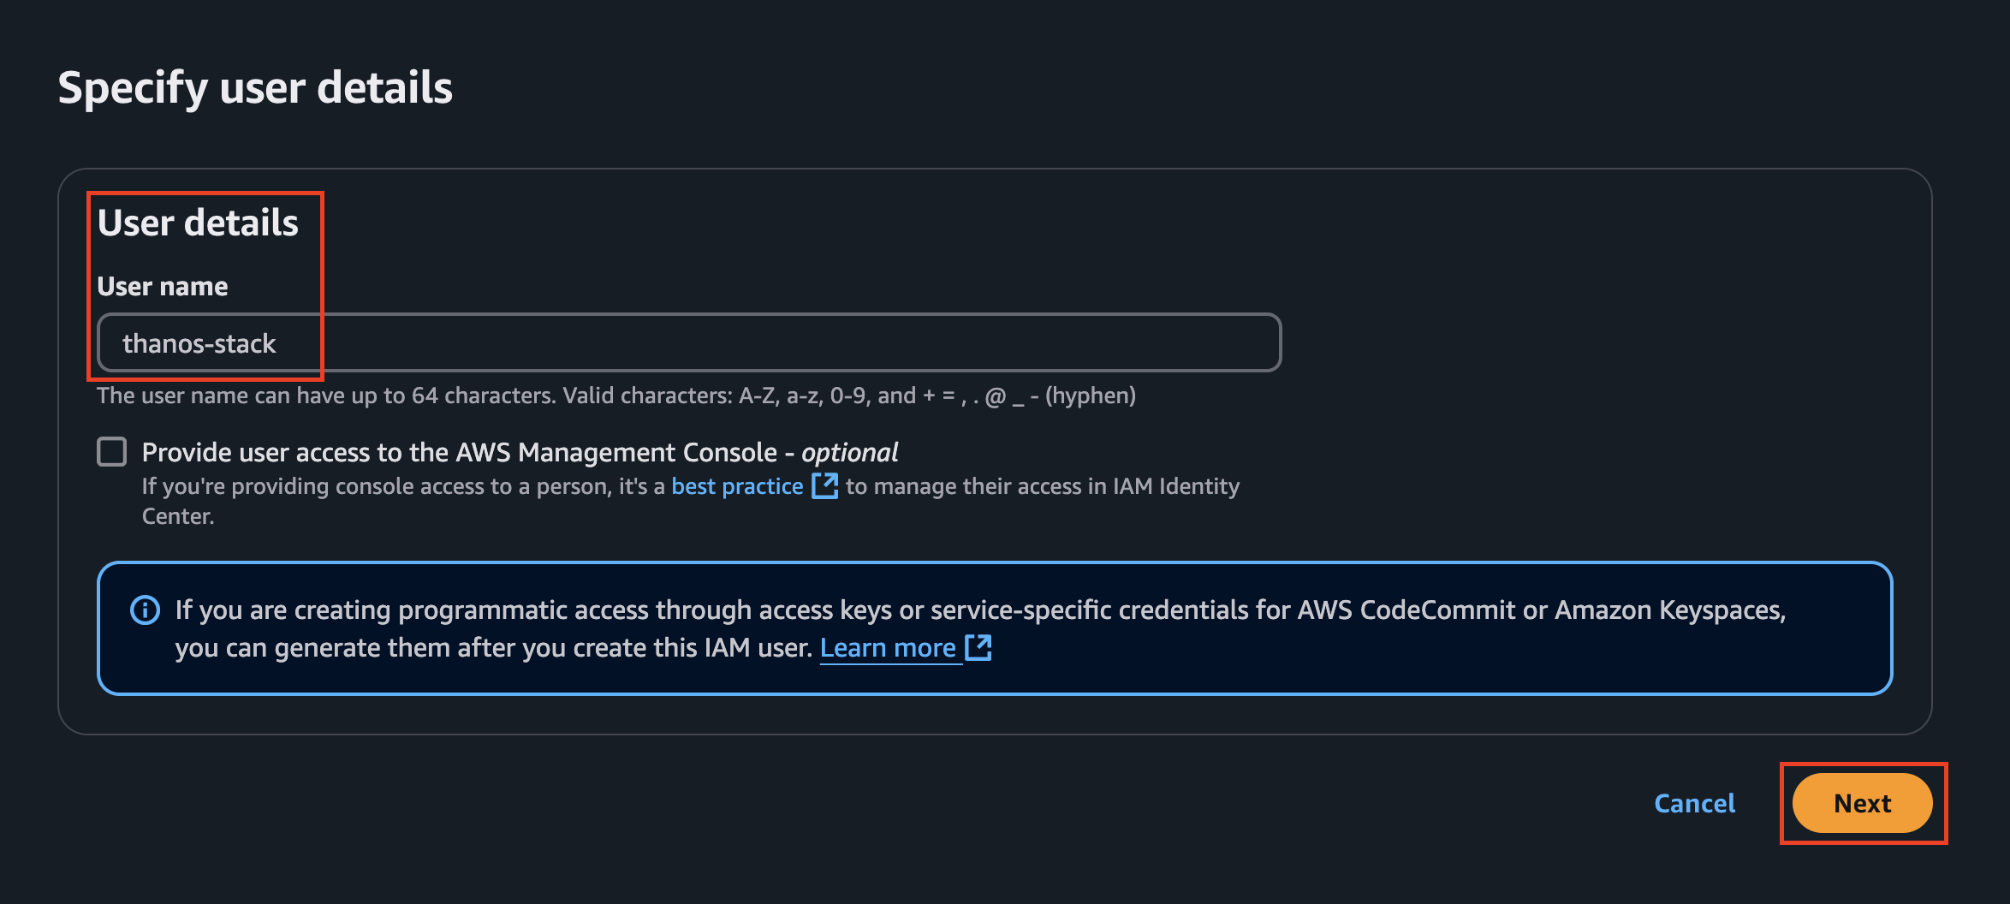Click the Specify user details page title
Image resolution: width=2010 pixels, height=904 pixels.
(x=255, y=88)
